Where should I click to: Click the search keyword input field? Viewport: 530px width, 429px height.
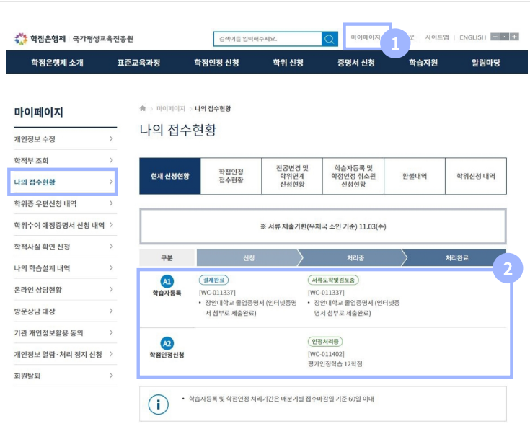pyautogui.click(x=267, y=39)
